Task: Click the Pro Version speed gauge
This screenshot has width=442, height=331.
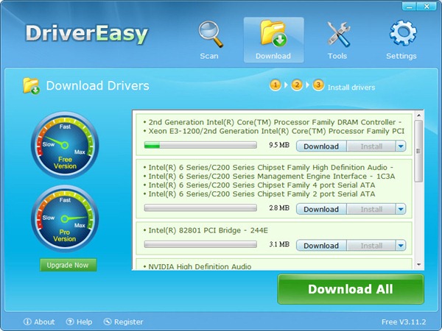Action: coord(65,218)
